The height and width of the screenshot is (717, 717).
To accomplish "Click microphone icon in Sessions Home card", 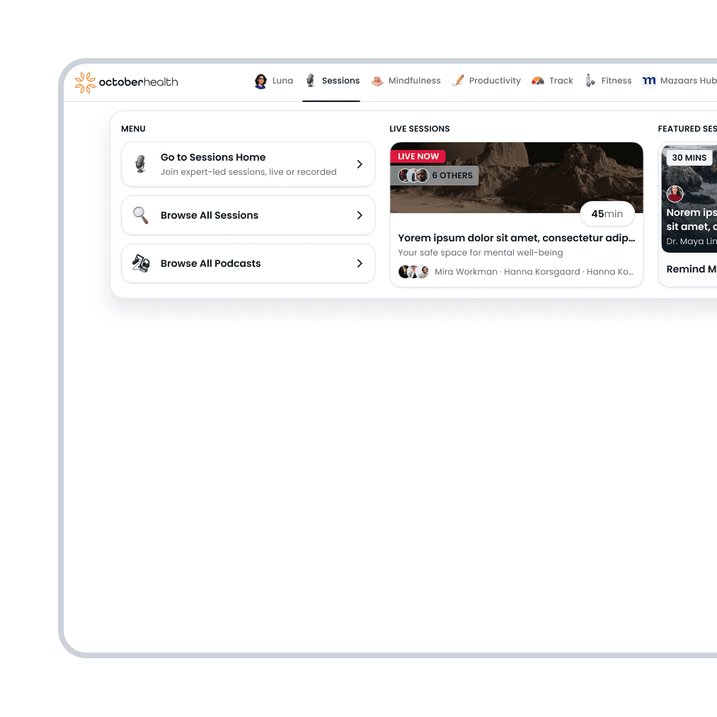I will tap(140, 164).
